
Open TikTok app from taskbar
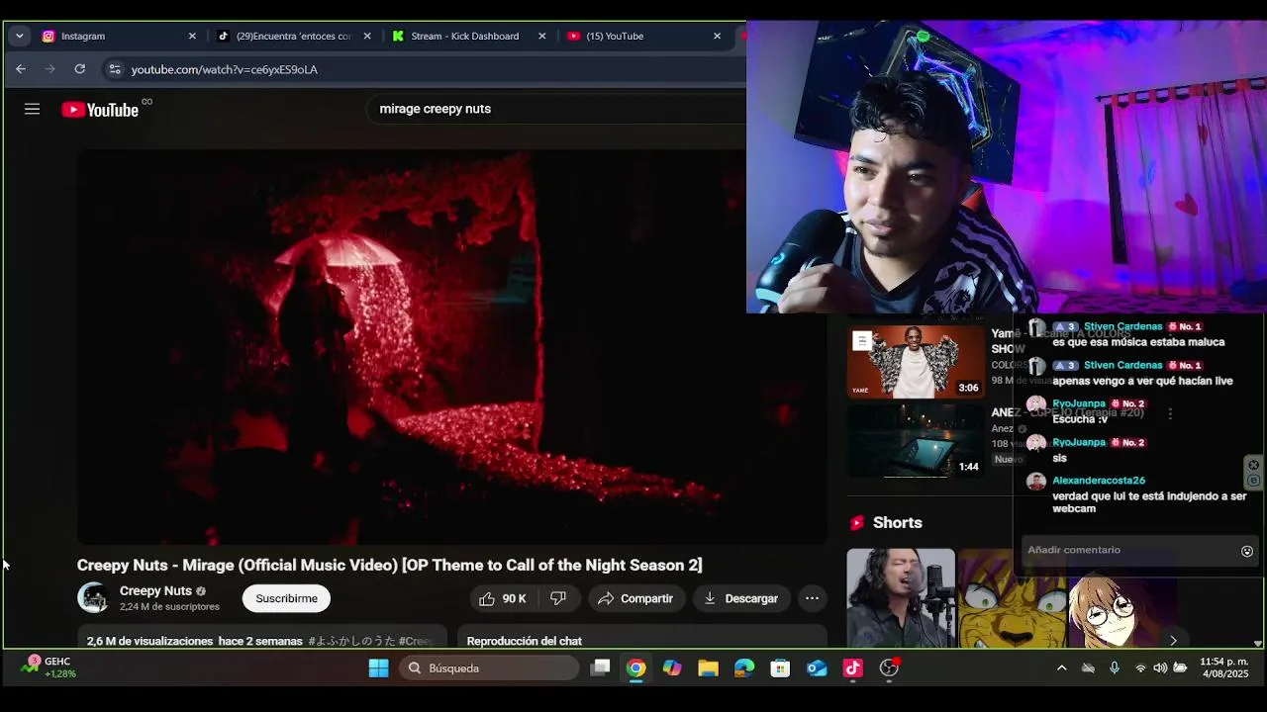[x=852, y=668]
